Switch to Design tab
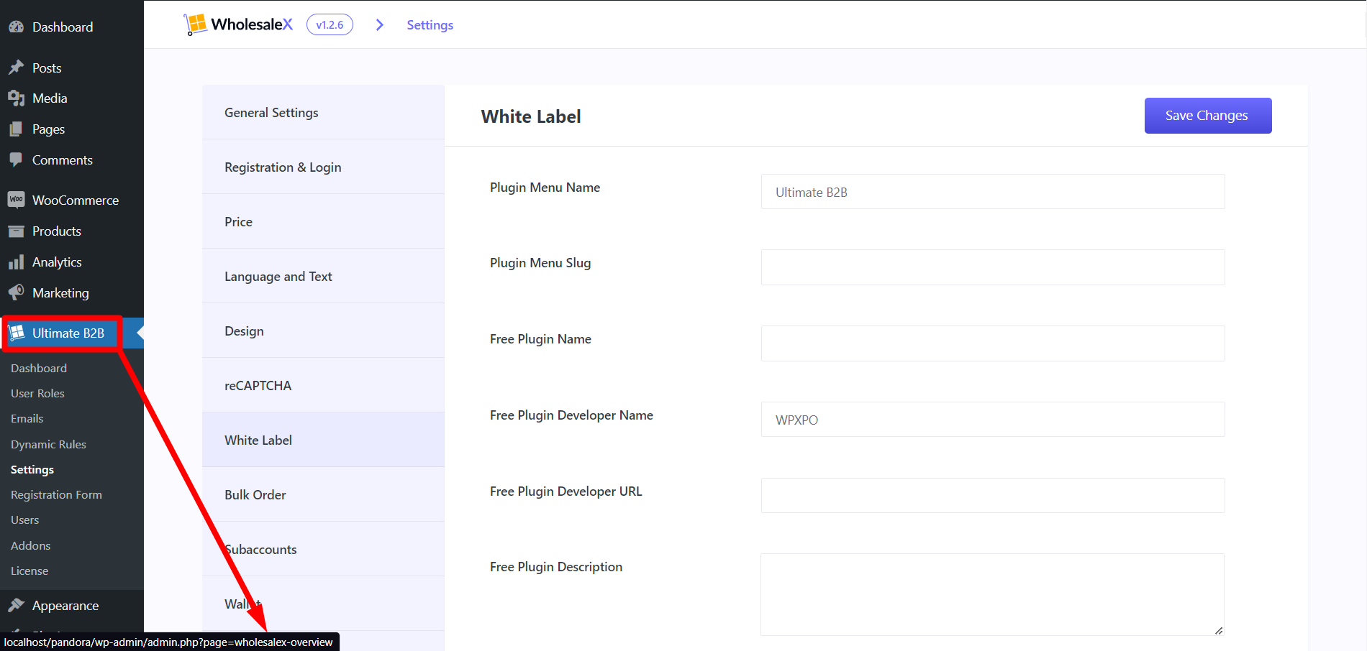1367x651 pixels. 323,331
